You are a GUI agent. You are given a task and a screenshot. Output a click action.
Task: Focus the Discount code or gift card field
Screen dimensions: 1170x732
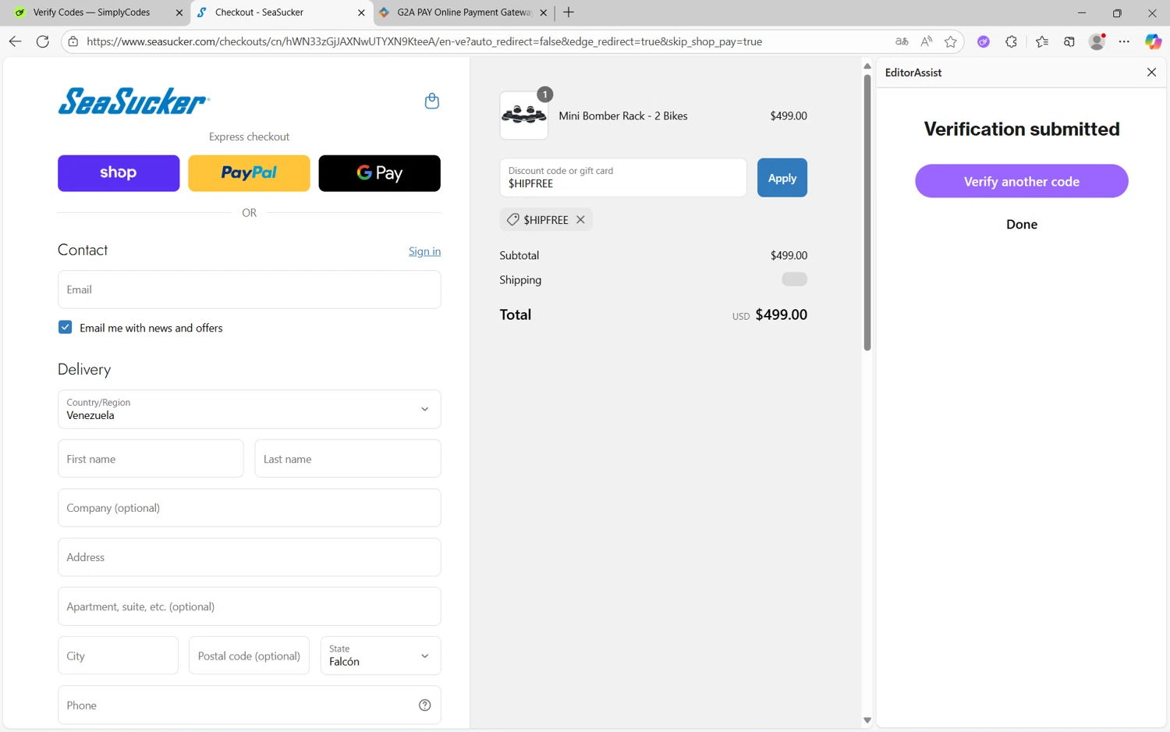click(x=623, y=178)
